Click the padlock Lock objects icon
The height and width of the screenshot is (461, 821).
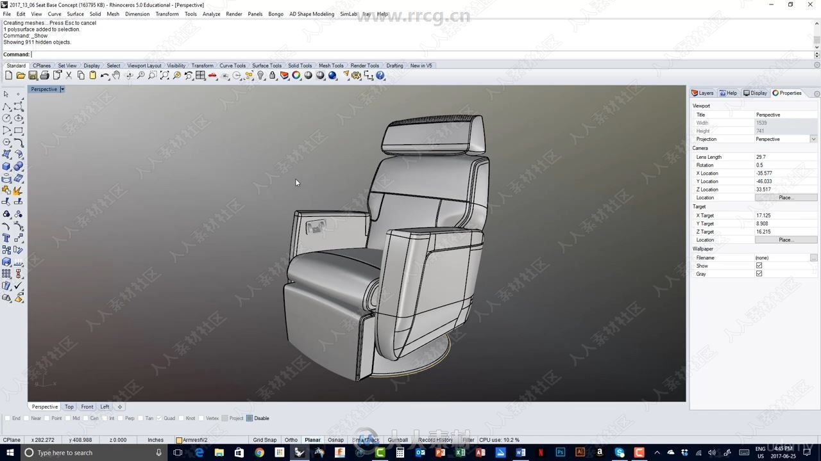[273, 76]
